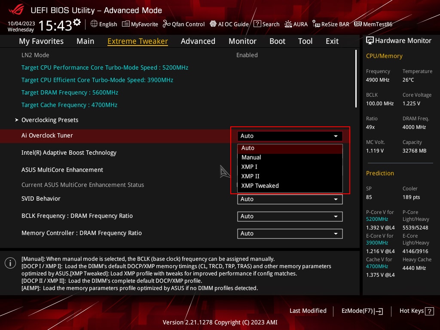Open Ai Overclock Tuner dropdown
440x330 pixels.
coord(290,136)
